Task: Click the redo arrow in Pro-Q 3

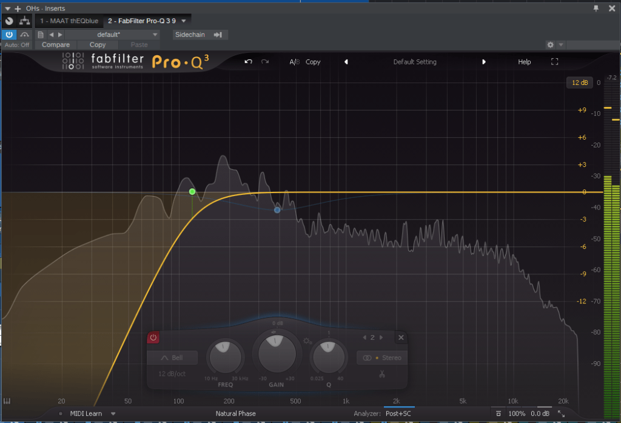Action: pos(265,62)
